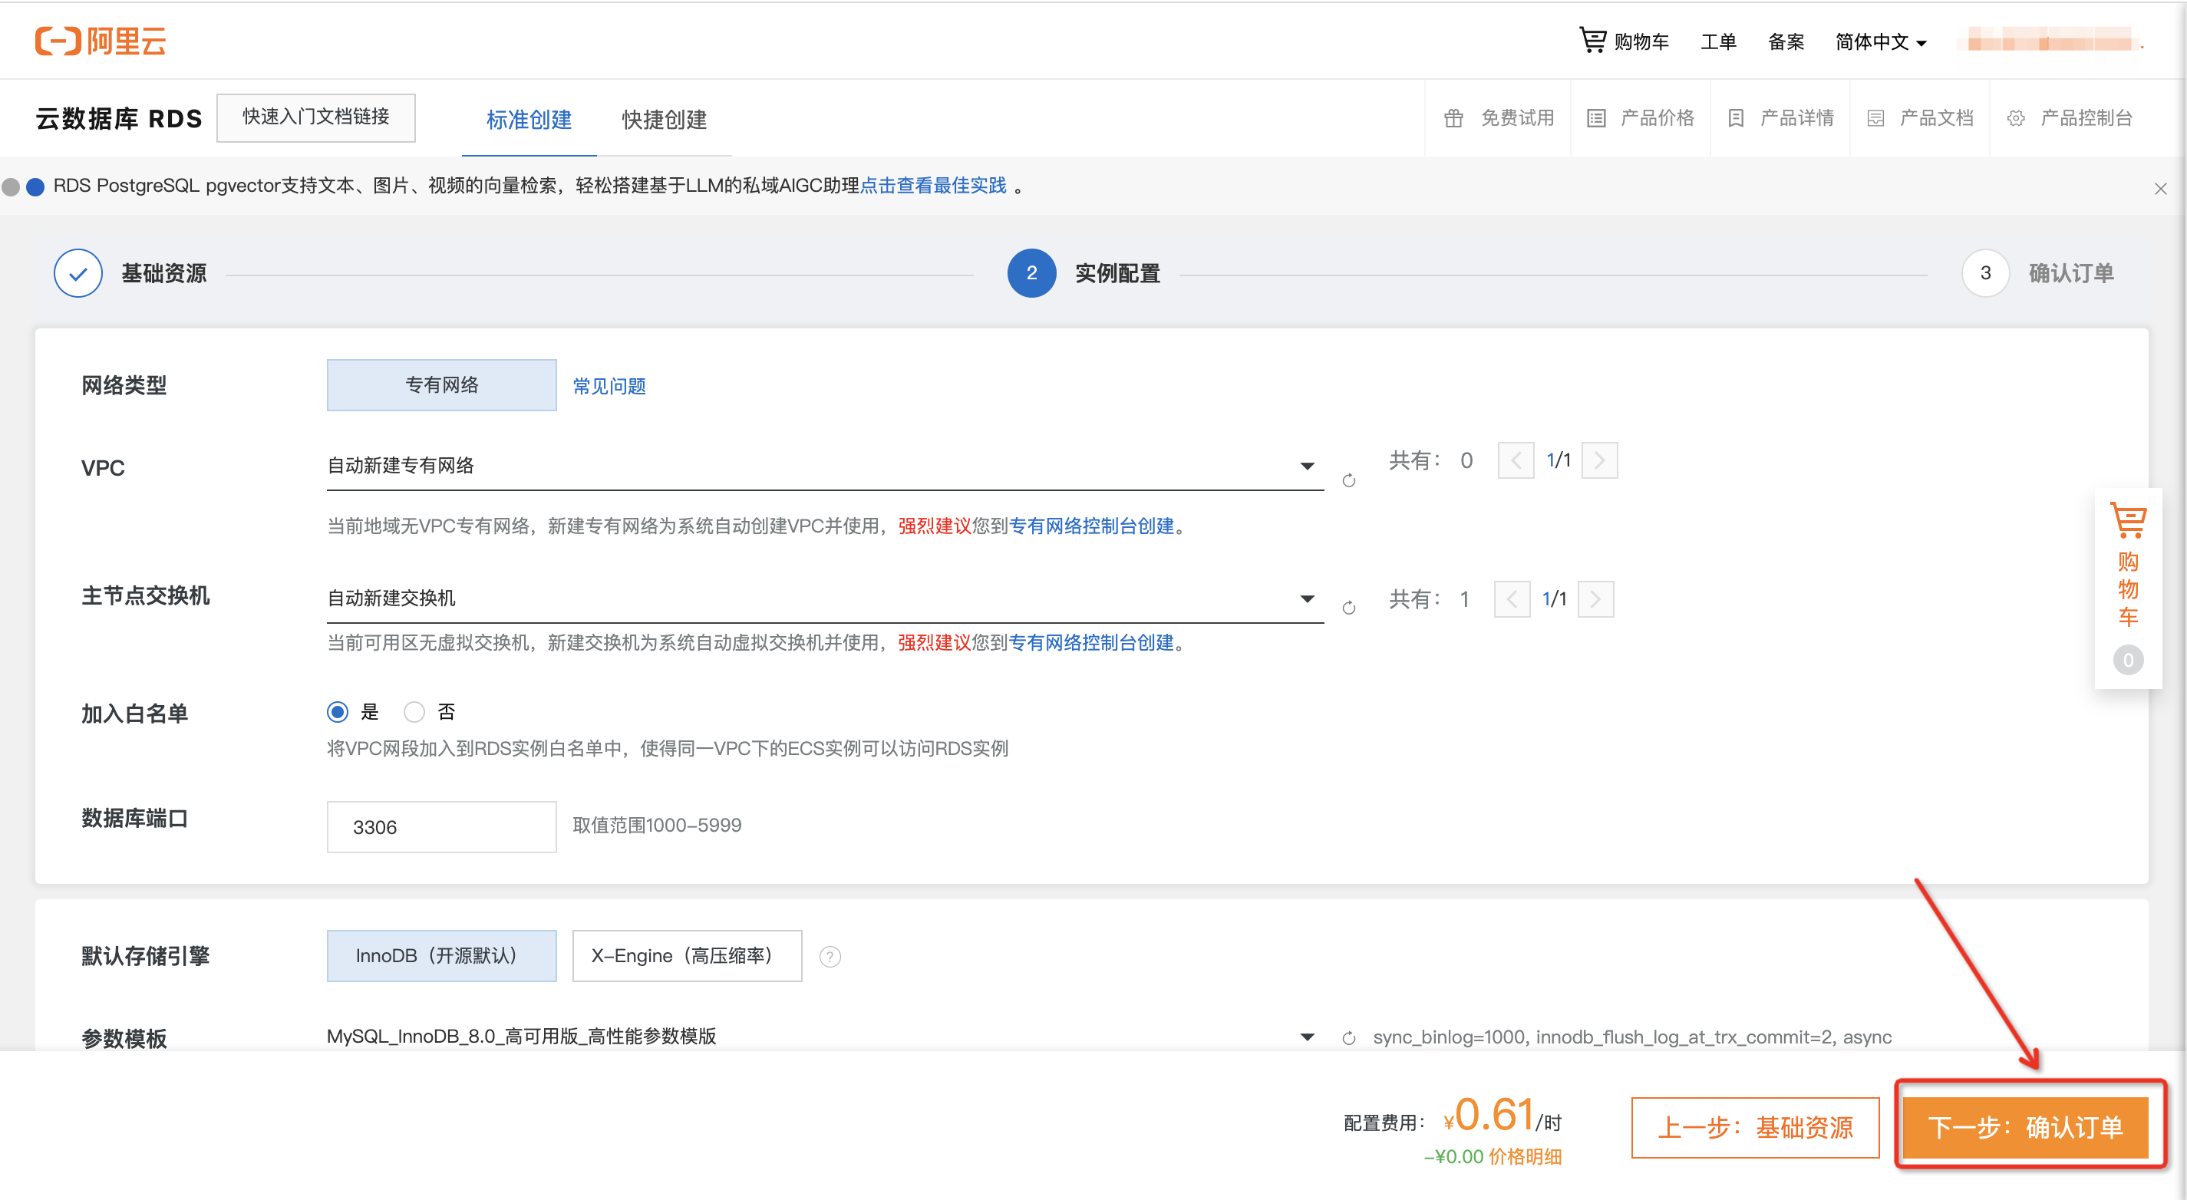Choose X-Engine（高压缩率）storage engine

point(686,955)
